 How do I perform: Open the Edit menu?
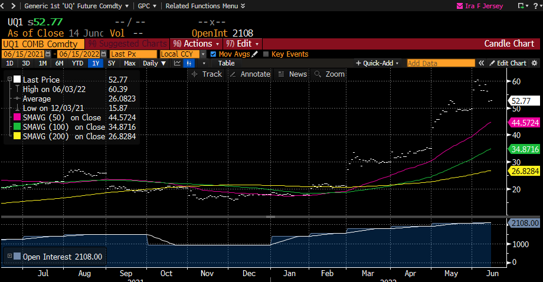[243, 44]
